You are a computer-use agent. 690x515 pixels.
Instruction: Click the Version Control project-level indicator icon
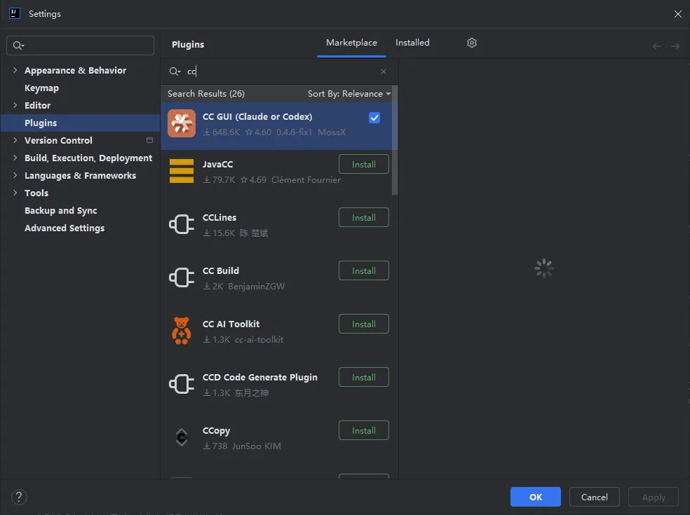pyautogui.click(x=149, y=140)
